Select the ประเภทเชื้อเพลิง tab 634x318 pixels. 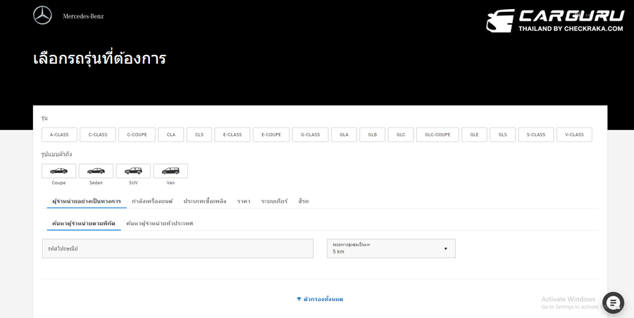205,201
